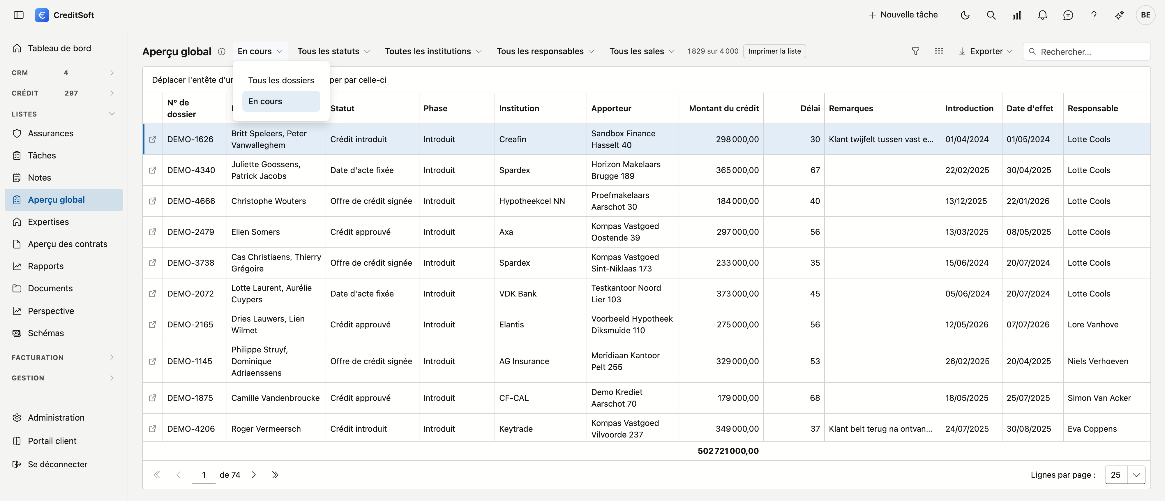
Task: Click the Nouvelle tâche button
Action: pyautogui.click(x=903, y=15)
